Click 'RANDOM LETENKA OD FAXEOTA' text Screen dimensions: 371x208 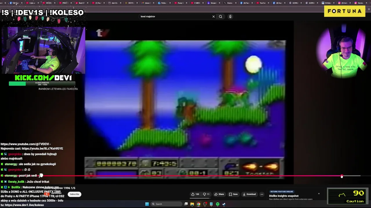58,89
